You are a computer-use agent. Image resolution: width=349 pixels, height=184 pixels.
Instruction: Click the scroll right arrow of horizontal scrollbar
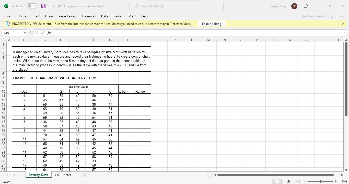tap(342, 175)
